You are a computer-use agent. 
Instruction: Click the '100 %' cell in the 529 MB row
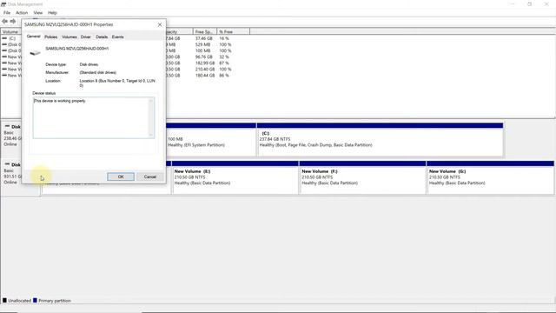click(x=225, y=44)
